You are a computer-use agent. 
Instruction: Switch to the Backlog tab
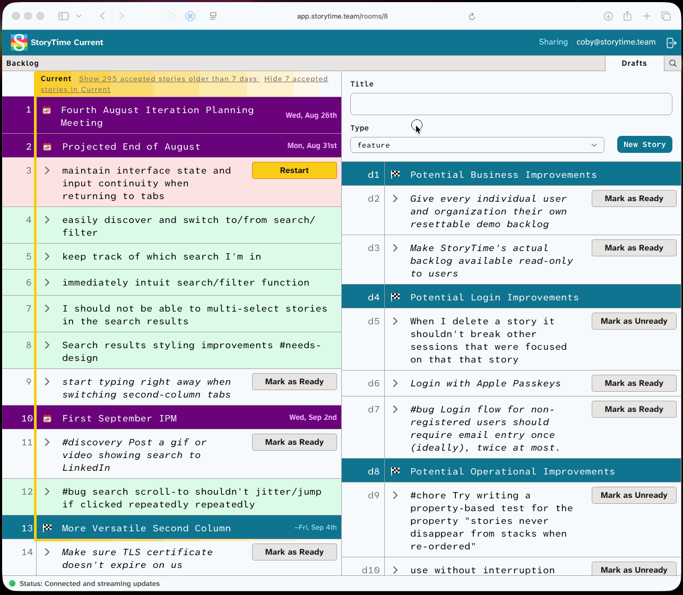coord(22,63)
